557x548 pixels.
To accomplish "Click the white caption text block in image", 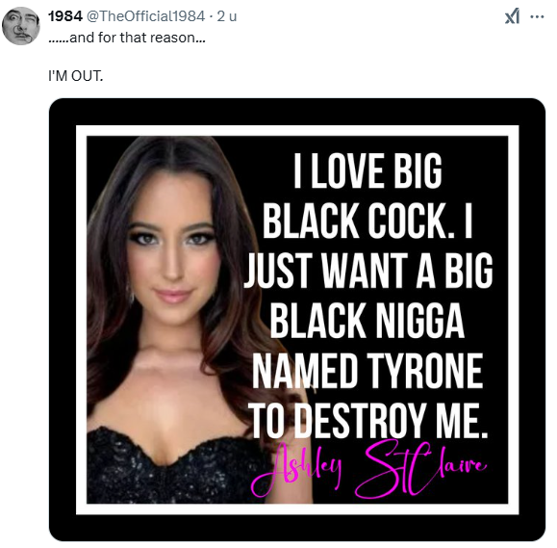I will 368,295.
